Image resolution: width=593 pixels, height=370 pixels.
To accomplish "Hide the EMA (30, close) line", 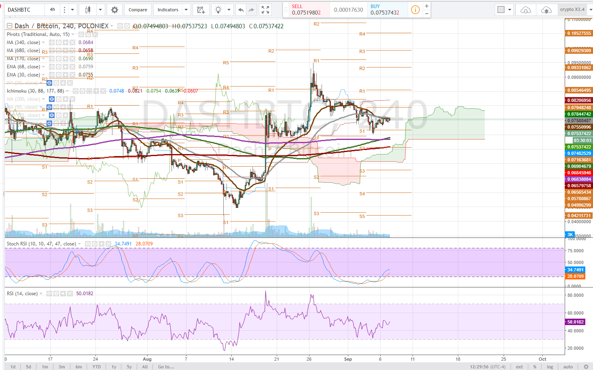I will pos(52,75).
